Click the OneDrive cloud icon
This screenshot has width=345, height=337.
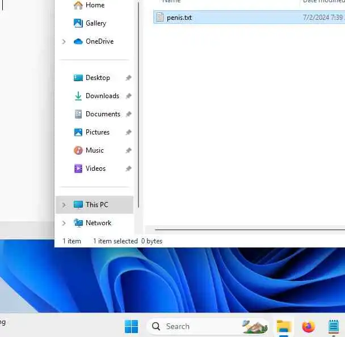pyautogui.click(x=78, y=41)
